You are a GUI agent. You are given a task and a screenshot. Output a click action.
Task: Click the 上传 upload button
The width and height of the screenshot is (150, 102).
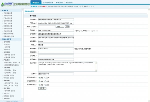pos(67,26)
